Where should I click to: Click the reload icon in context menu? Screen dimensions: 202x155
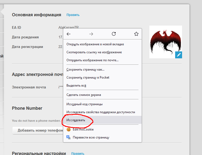click(114, 34)
